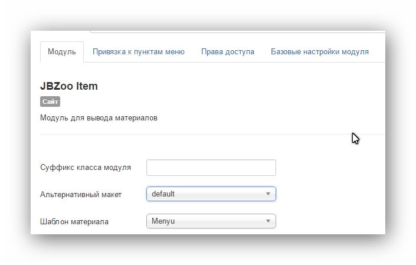
Task: Expand the Шаблон материала dropdown
Action: point(211,221)
